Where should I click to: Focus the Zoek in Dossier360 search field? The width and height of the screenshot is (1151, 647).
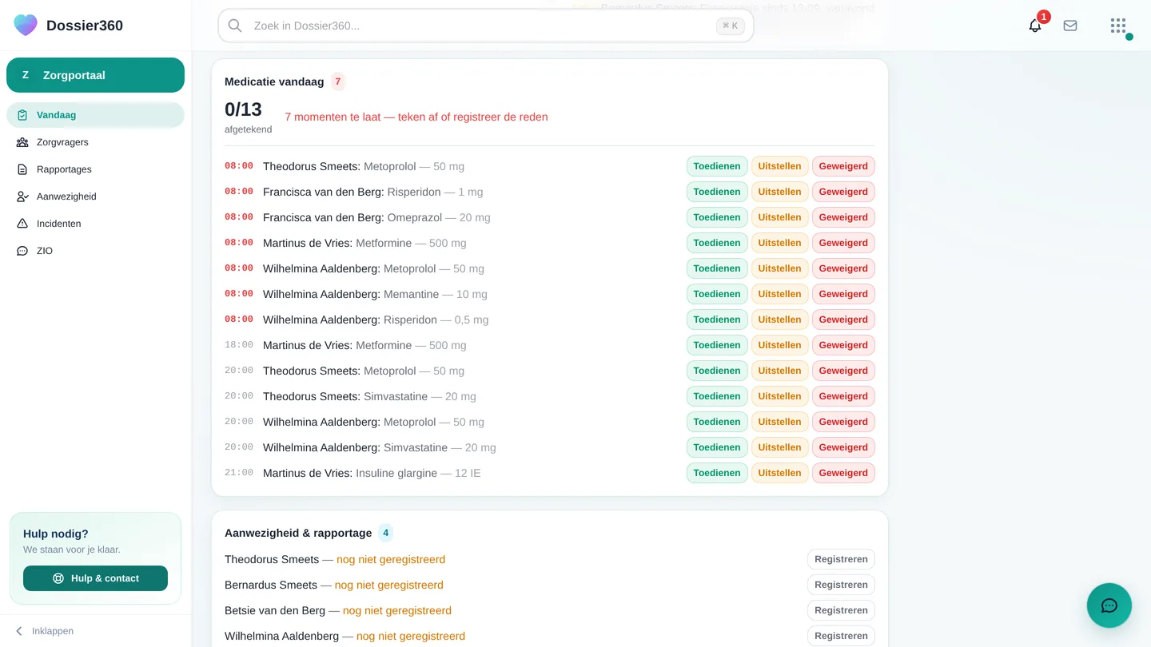(485, 26)
